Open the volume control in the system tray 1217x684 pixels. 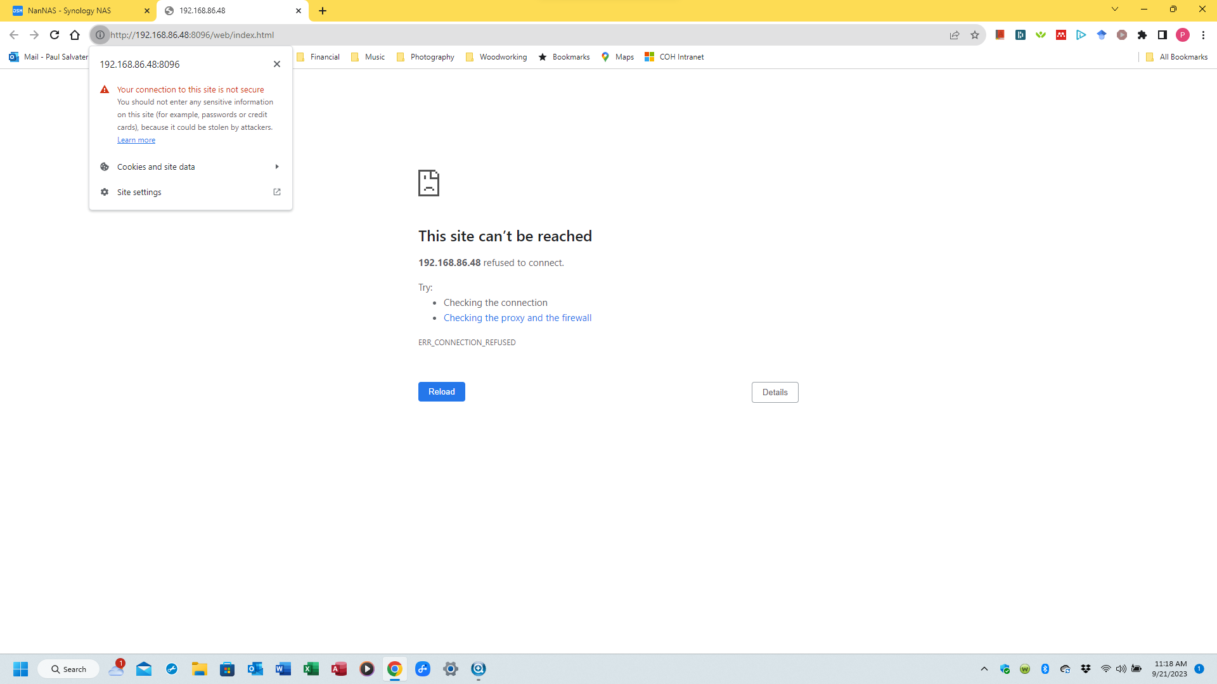1121,669
